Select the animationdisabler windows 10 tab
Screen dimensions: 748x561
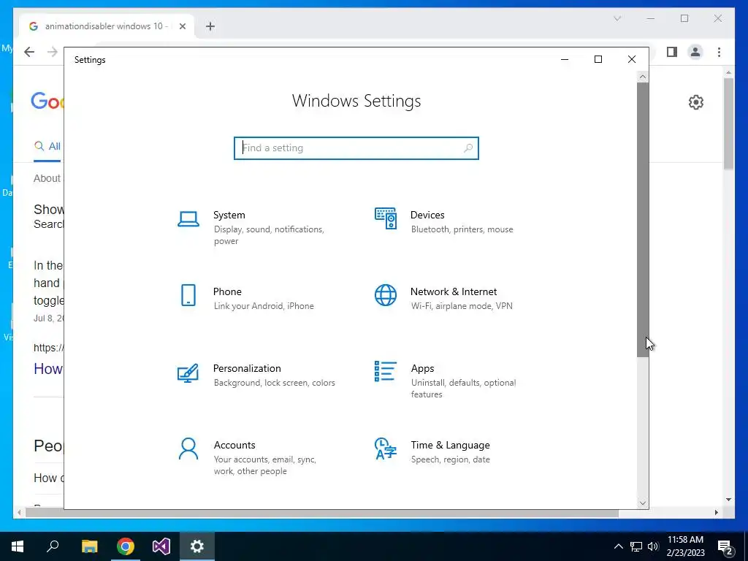[x=107, y=26]
